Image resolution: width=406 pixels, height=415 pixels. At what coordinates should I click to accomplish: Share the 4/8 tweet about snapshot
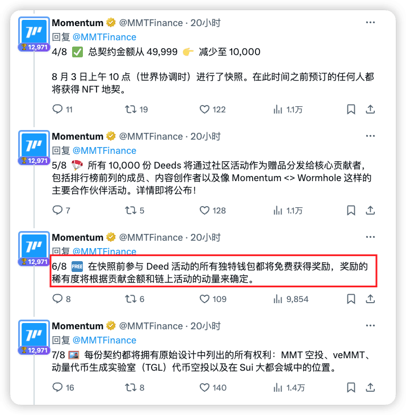[x=370, y=109]
